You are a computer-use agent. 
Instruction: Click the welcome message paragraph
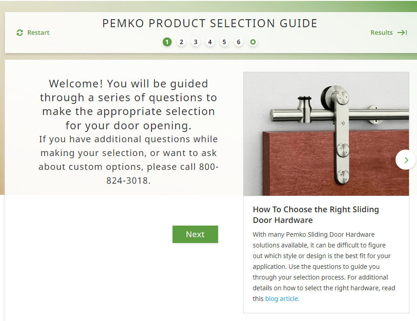pyautogui.click(x=130, y=104)
